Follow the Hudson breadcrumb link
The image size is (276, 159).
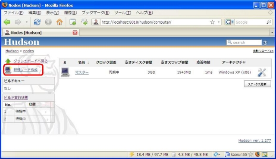[x=12, y=51]
